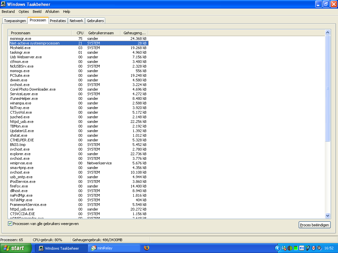Viewport: 338px width, 253px height.
Task: Switch to the miniRelay taskbar window
Action: click(114, 248)
